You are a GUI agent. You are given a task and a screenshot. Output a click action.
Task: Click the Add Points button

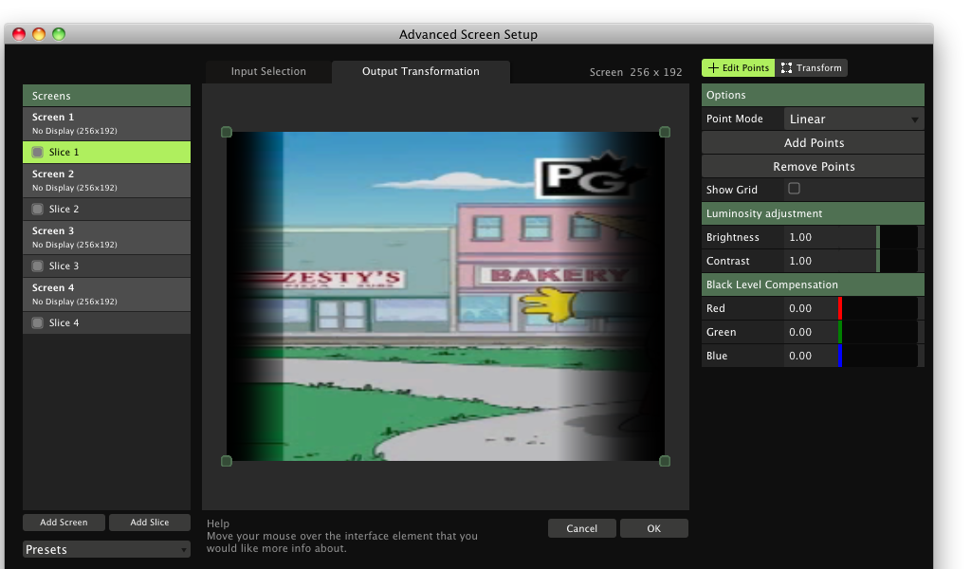[813, 143]
